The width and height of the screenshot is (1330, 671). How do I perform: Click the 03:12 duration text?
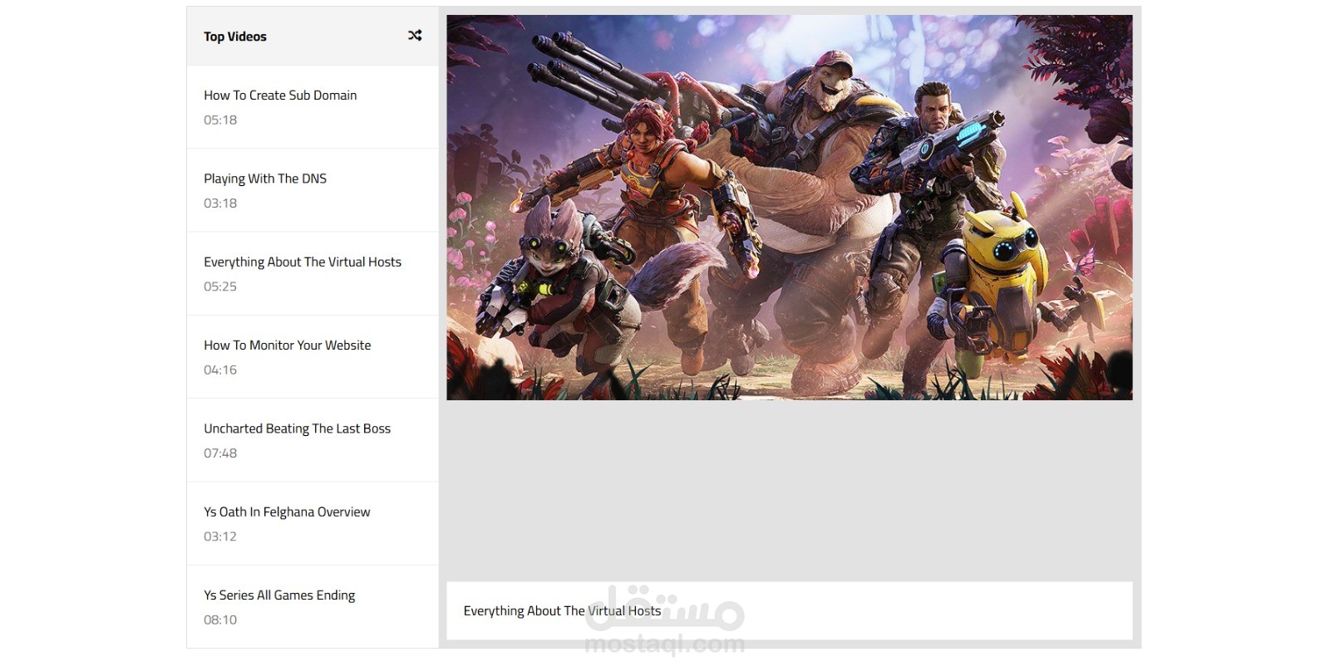pyautogui.click(x=220, y=536)
